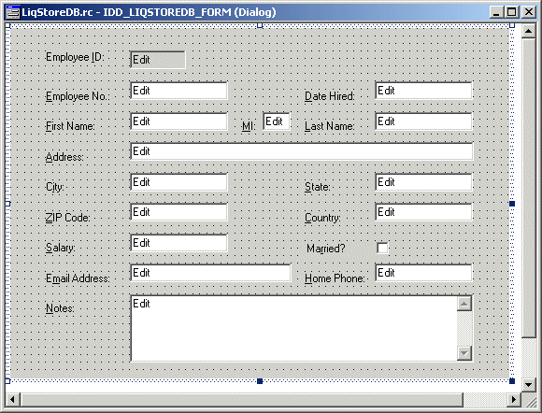Close the LiqStoreDB.rc dialog editor

click(x=529, y=12)
